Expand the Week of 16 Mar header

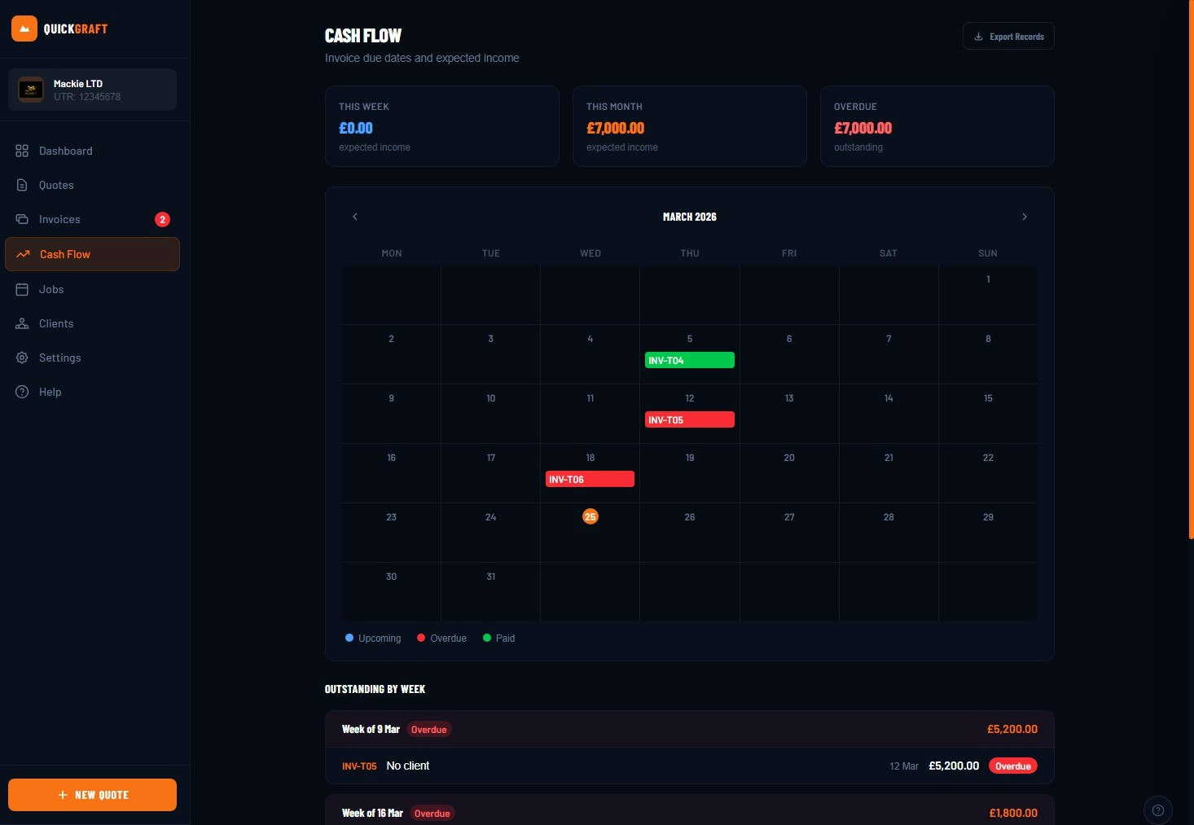pyautogui.click(x=690, y=812)
